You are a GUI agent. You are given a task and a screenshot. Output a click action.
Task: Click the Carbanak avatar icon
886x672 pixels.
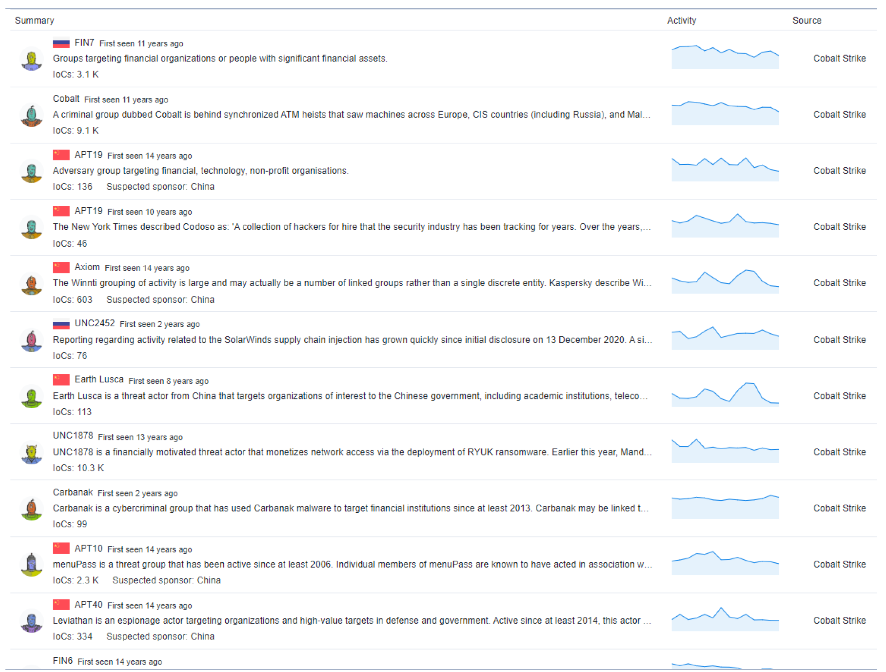click(x=32, y=509)
